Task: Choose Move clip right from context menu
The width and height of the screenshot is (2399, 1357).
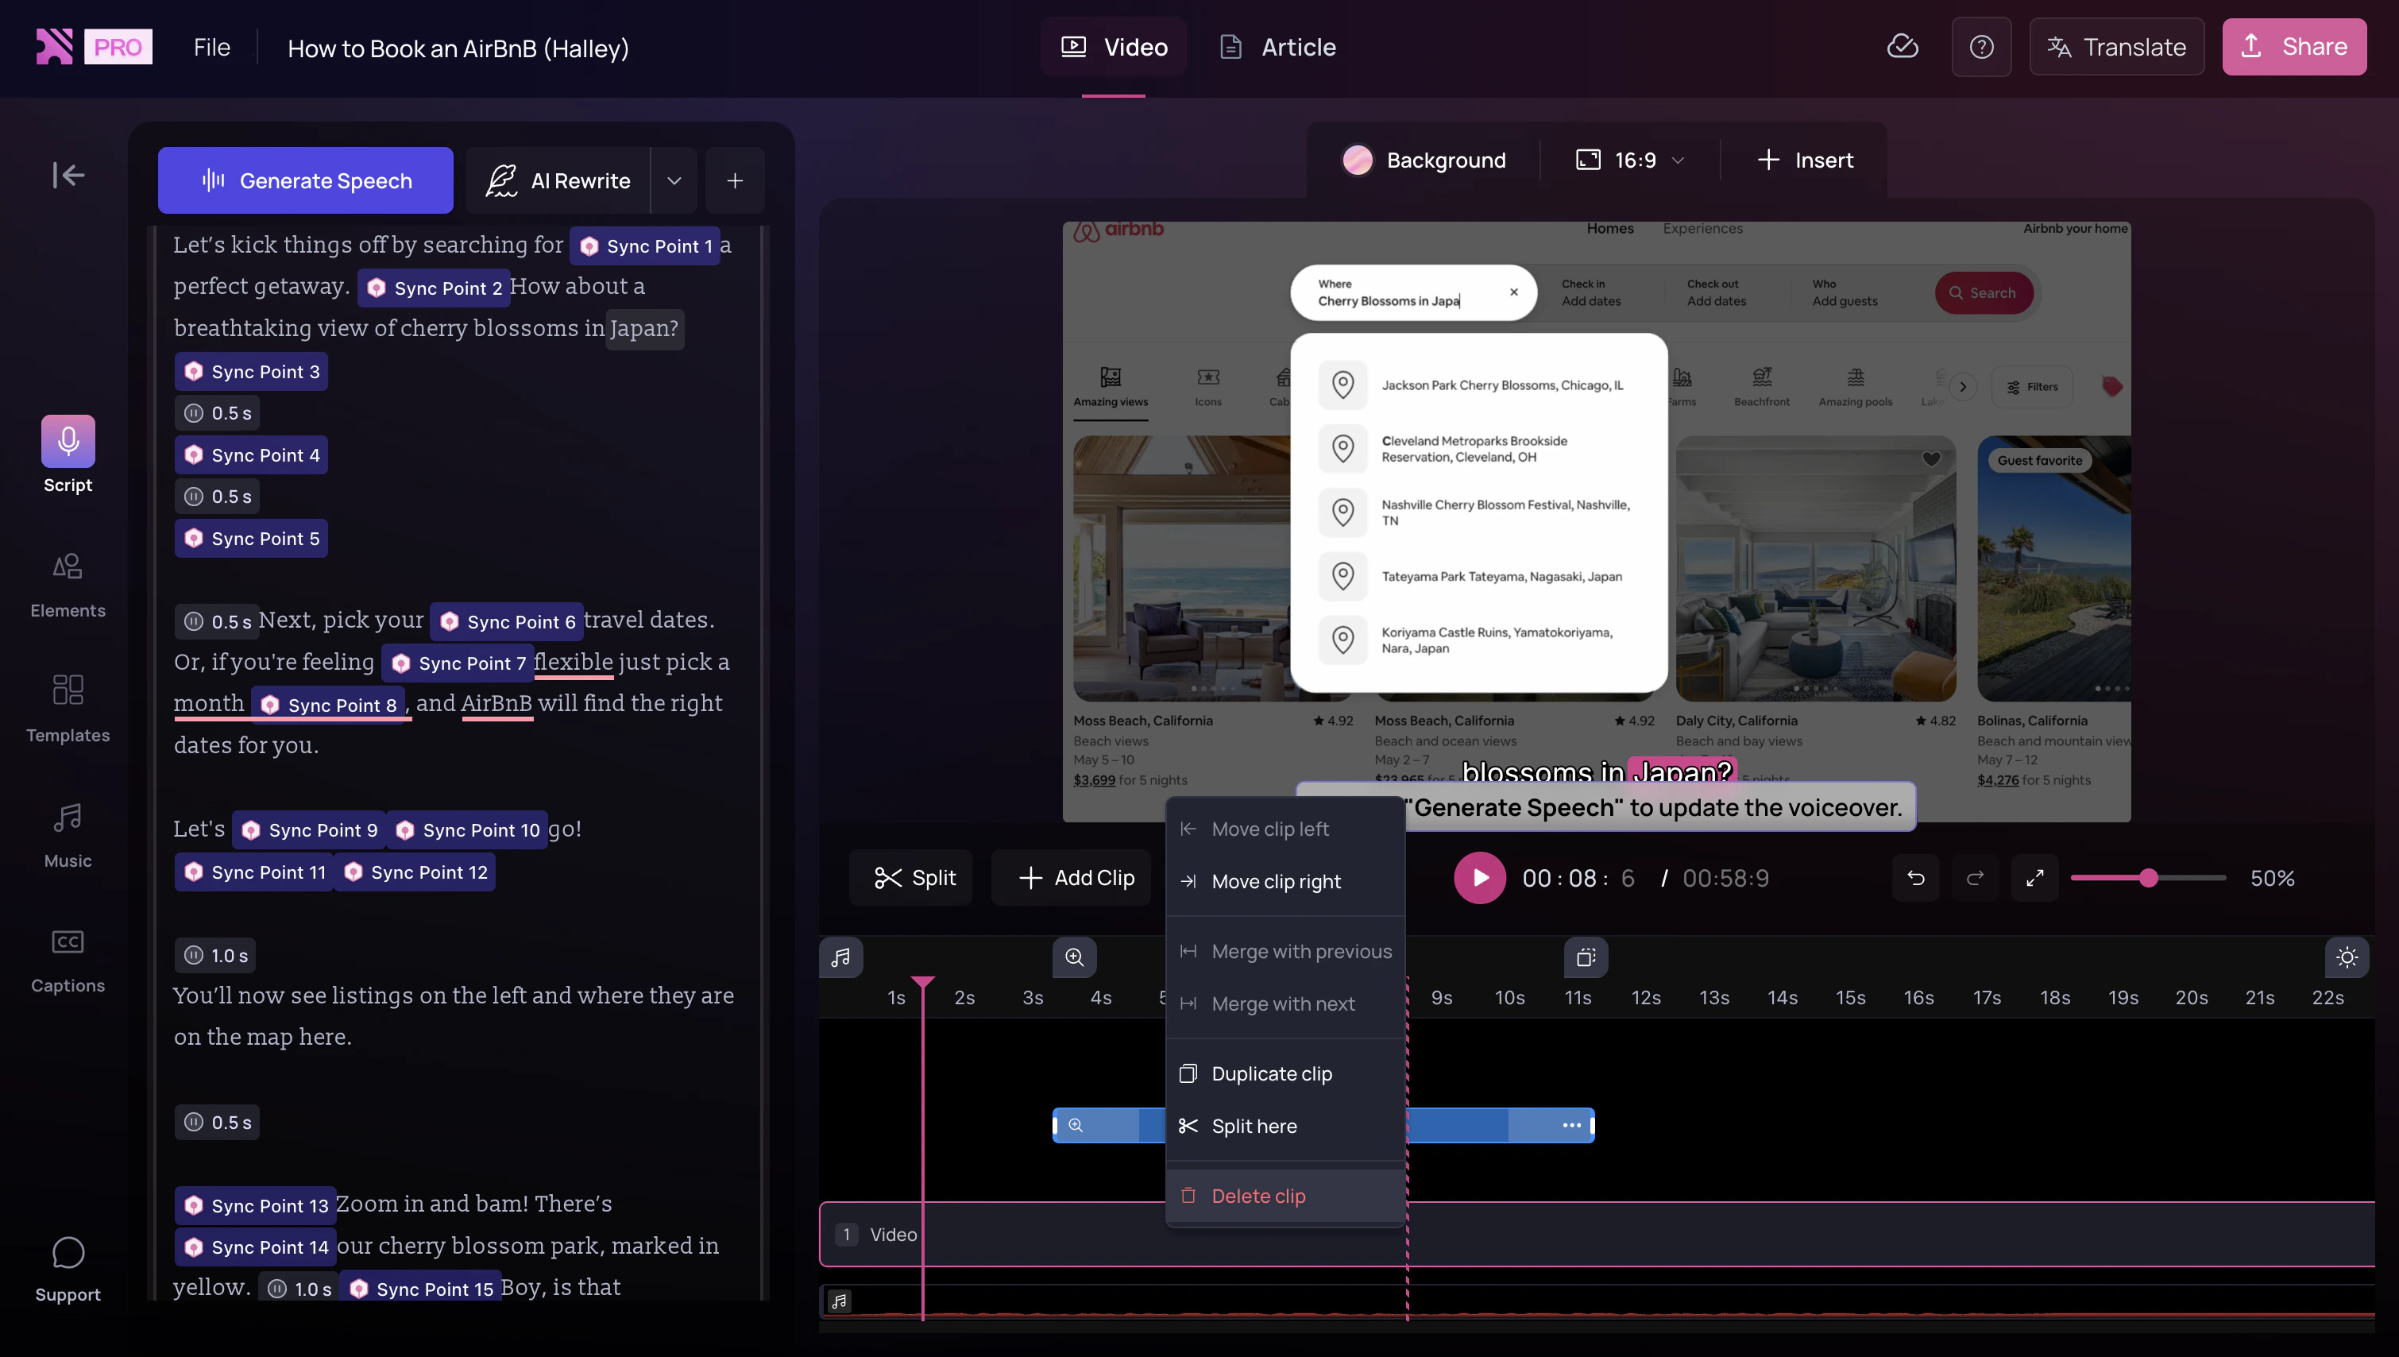Action: coord(1285,882)
